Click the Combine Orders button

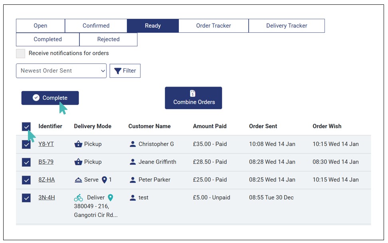pos(194,98)
